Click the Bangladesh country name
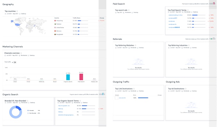 (60, 35)
